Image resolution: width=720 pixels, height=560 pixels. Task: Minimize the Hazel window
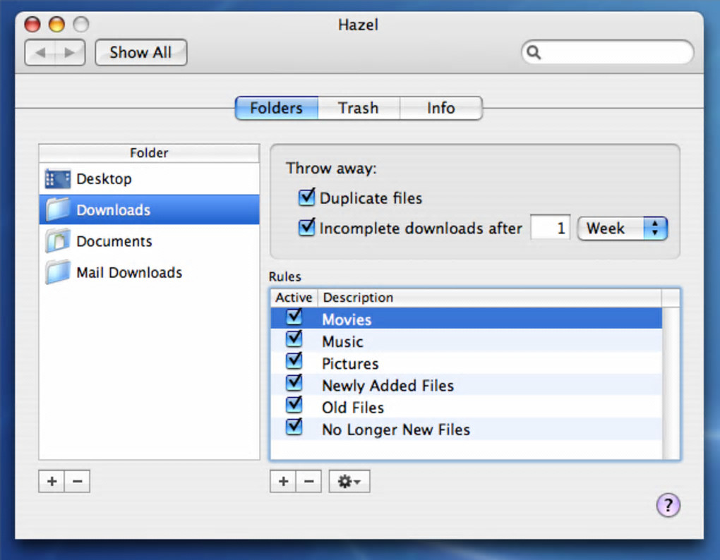(57, 24)
